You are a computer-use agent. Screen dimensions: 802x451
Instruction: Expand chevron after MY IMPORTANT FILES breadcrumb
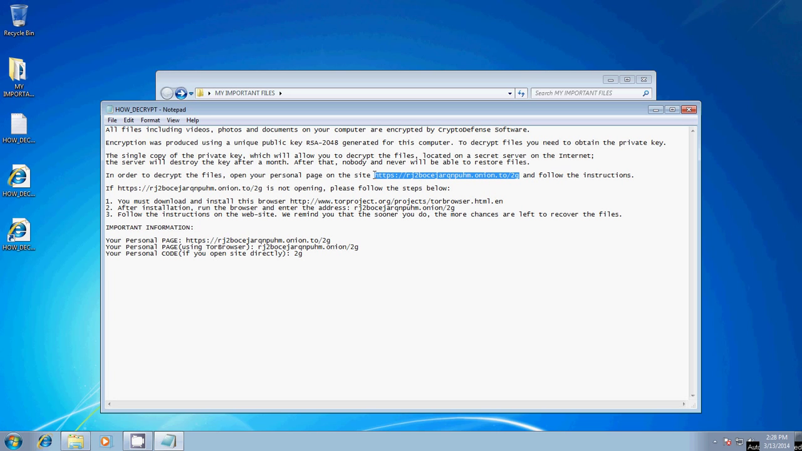click(x=280, y=93)
